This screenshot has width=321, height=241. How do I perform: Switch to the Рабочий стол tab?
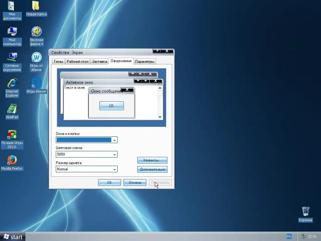tap(77, 62)
